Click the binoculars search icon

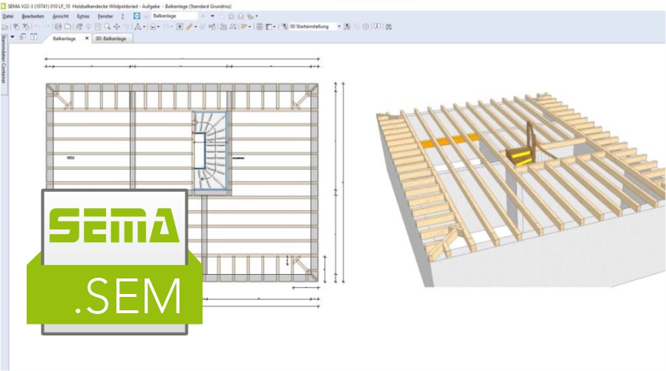(389, 26)
